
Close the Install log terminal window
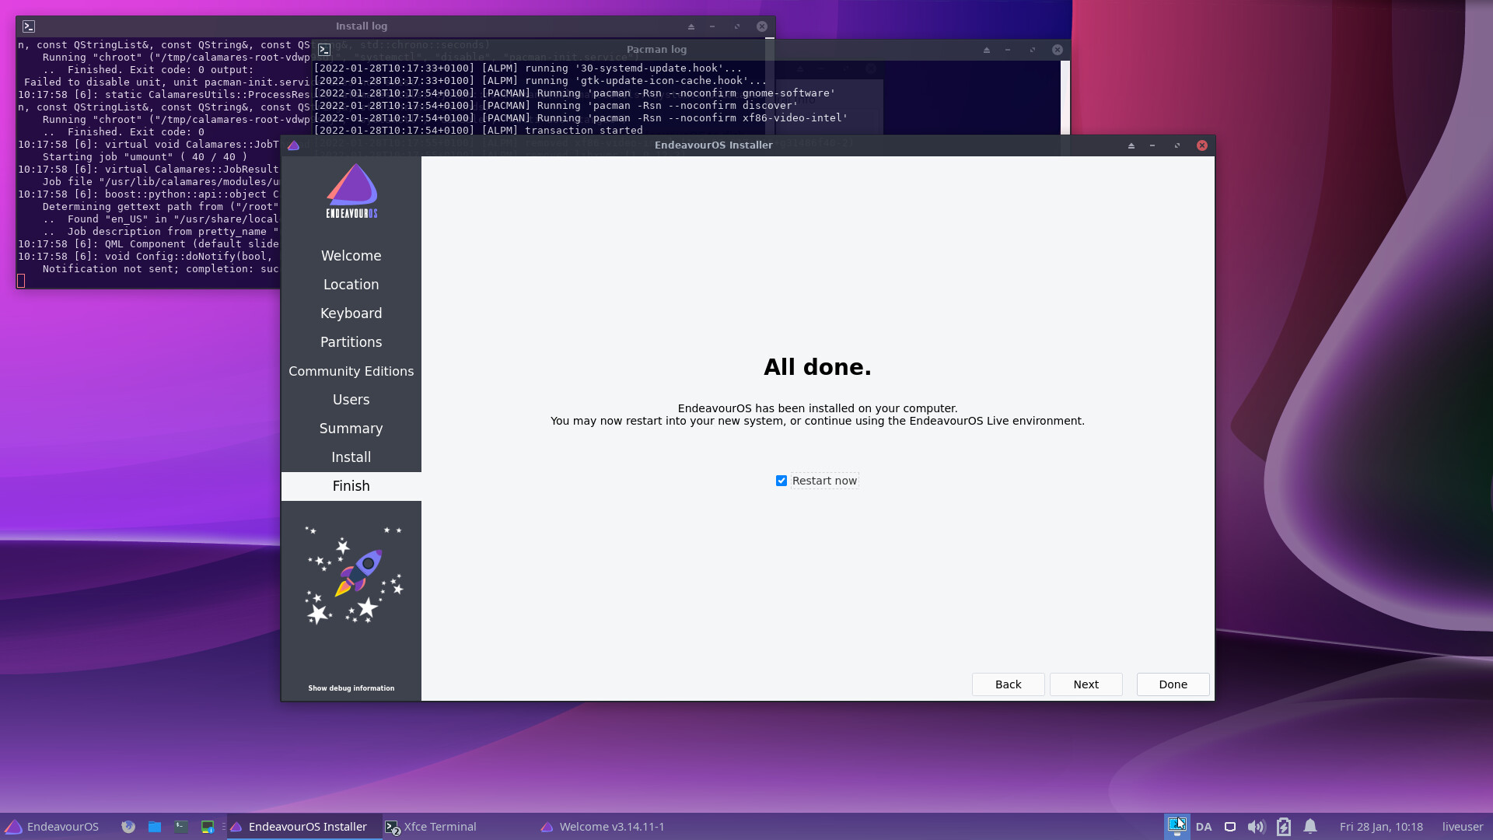pos(762,26)
